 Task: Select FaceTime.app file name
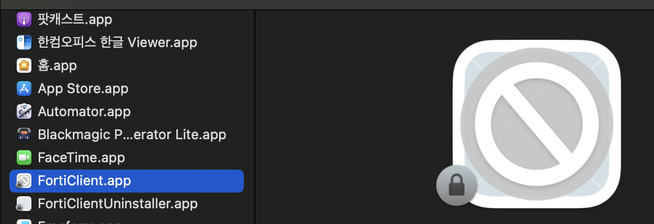[81, 158]
